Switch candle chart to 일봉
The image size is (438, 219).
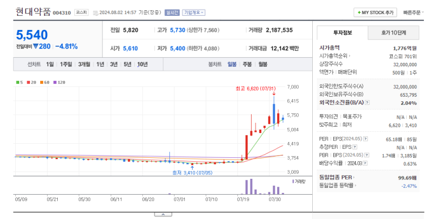coord(232,65)
